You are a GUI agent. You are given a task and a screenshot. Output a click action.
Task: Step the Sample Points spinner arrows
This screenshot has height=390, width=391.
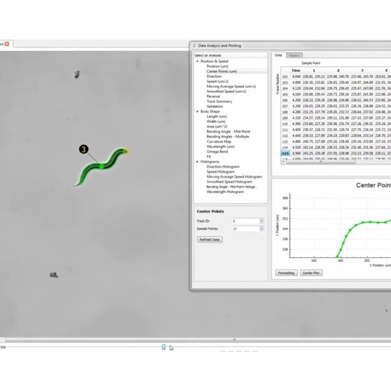(262, 229)
